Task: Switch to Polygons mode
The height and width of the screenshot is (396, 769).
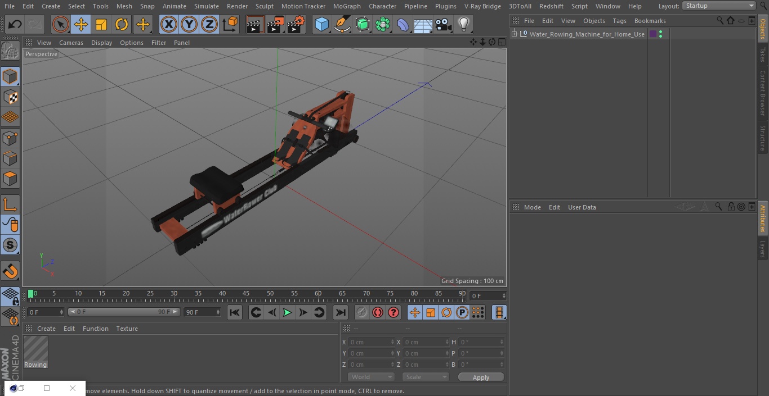Action: [x=10, y=179]
